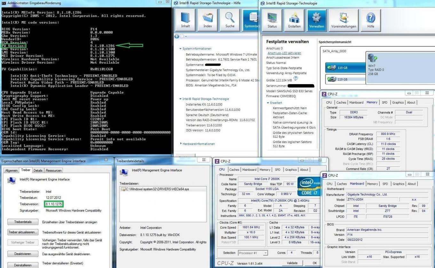This screenshot has height=268, width=435.
Task: Click the Treiberdetails button
Action: [23, 222]
